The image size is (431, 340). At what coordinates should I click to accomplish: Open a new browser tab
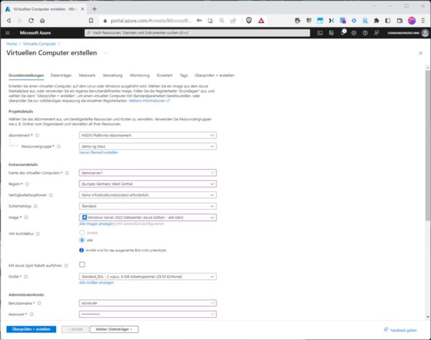[x=94, y=9]
